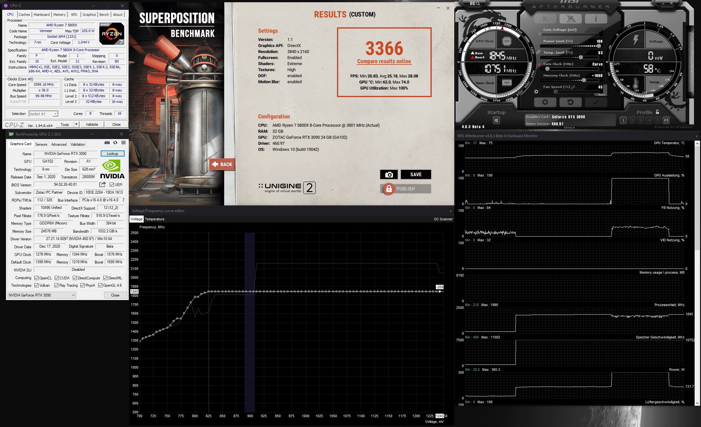Toggle the DirectML checkbox
Viewport: 701px width, 427px height.
pyautogui.click(x=106, y=278)
